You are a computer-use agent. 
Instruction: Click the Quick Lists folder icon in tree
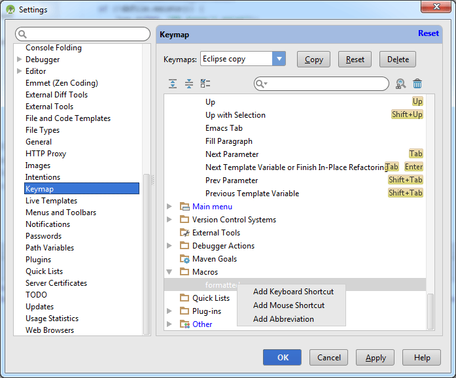point(184,298)
